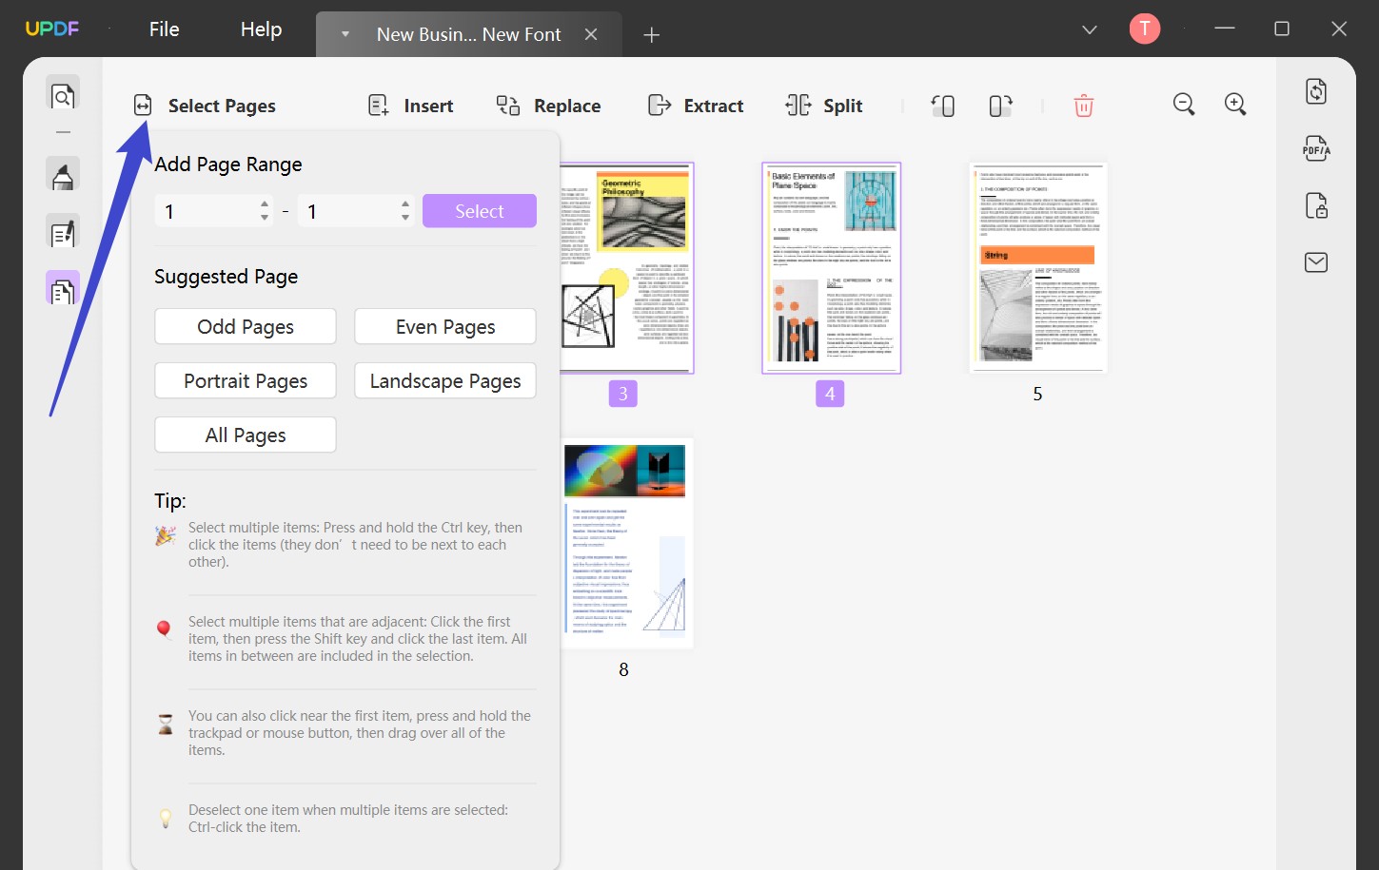Click the page number 8 label
Screen dimensions: 1379x870
point(623,669)
